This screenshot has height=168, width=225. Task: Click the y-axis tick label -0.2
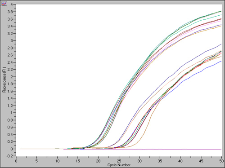(x=9, y=156)
